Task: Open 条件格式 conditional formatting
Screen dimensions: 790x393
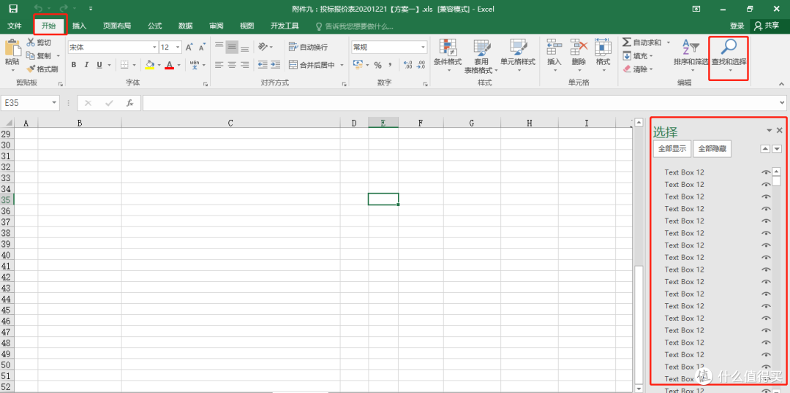Action: click(448, 56)
